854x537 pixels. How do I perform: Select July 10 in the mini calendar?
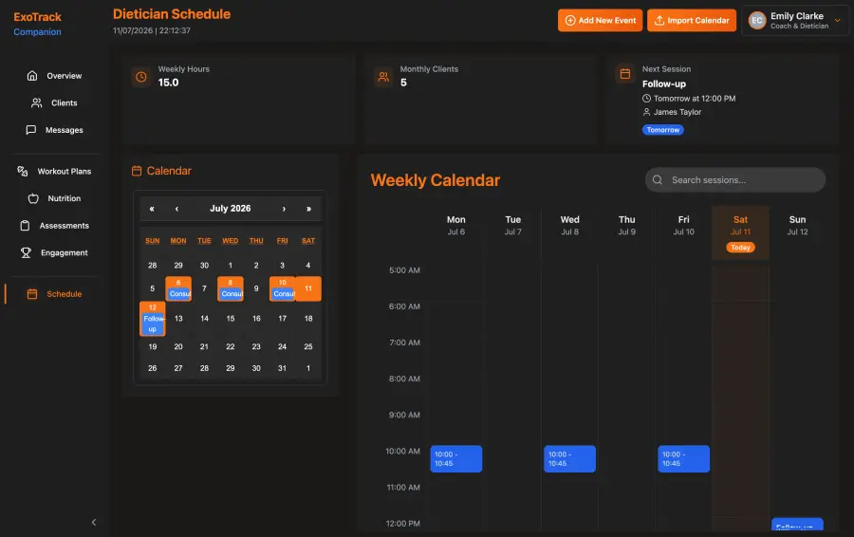[x=282, y=288]
